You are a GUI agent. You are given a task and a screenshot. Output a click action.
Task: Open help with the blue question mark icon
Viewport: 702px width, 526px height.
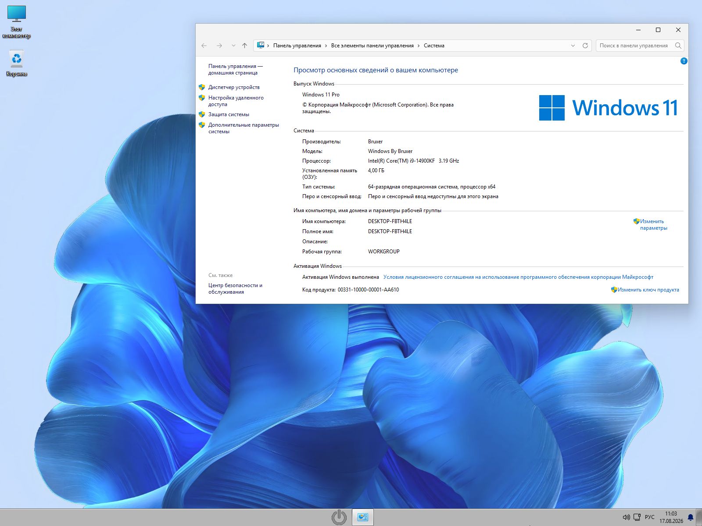coord(684,61)
